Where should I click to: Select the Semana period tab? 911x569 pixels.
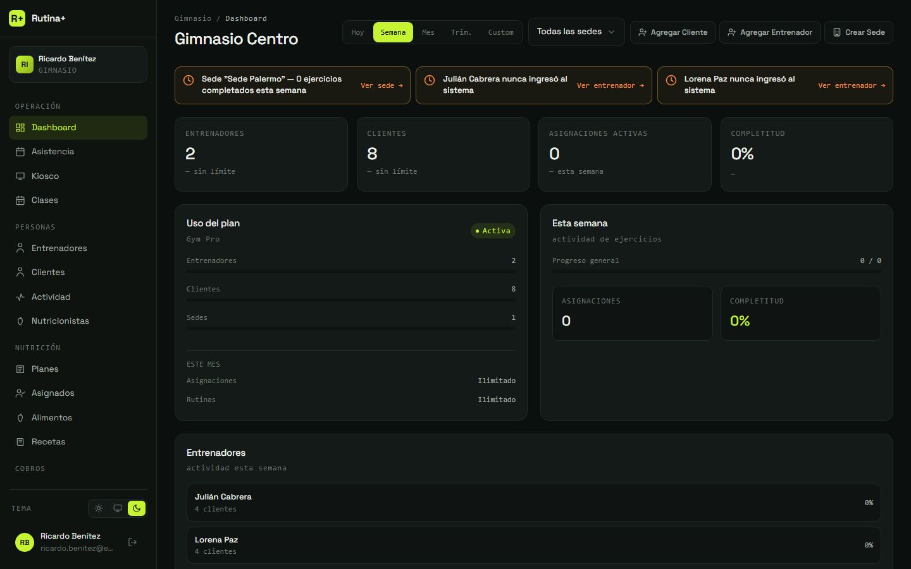393,32
